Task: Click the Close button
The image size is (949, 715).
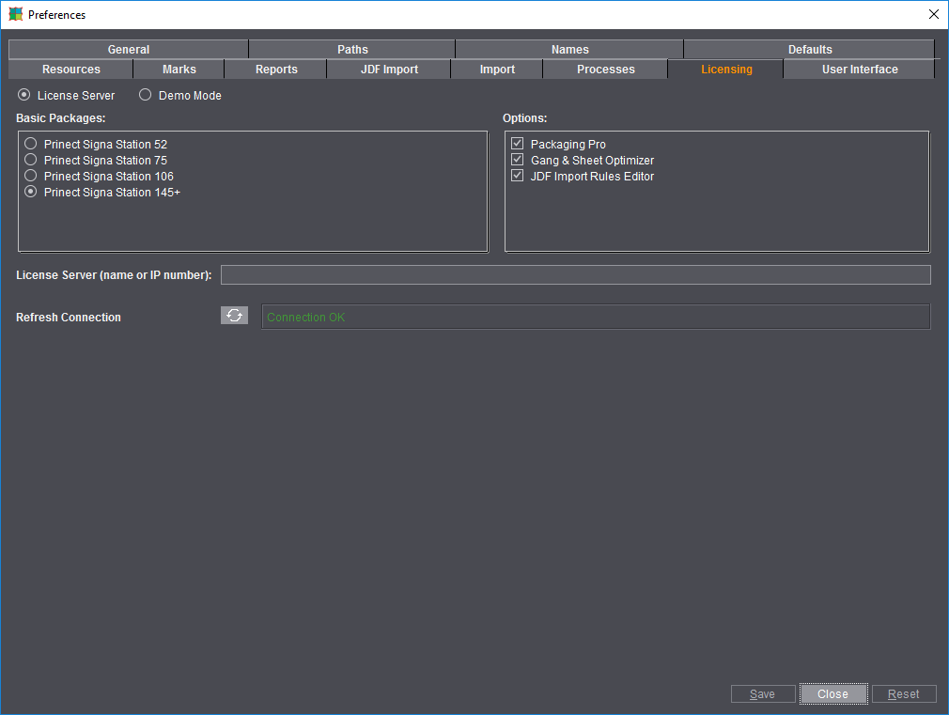Action: 833,693
